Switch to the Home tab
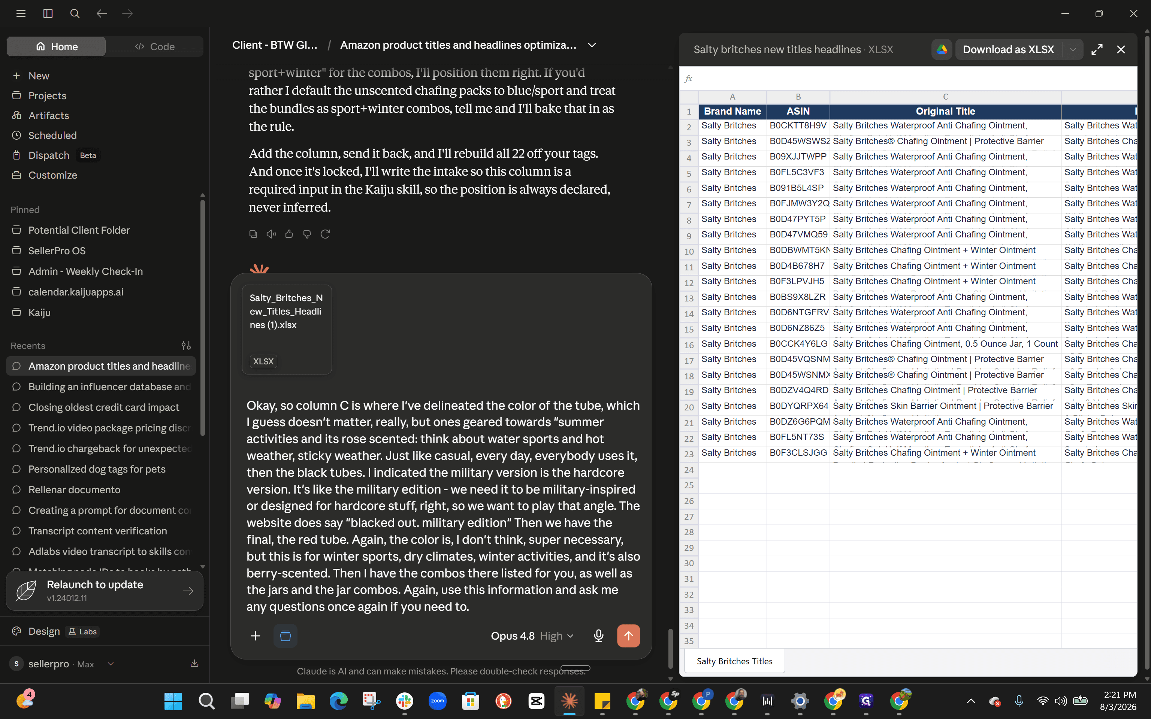This screenshot has width=1151, height=719. click(x=56, y=46)
